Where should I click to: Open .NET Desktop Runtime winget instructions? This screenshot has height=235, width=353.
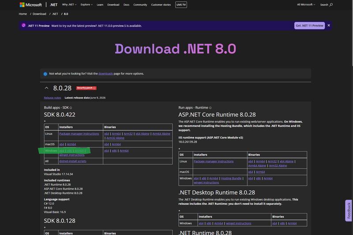coord(239,223)
